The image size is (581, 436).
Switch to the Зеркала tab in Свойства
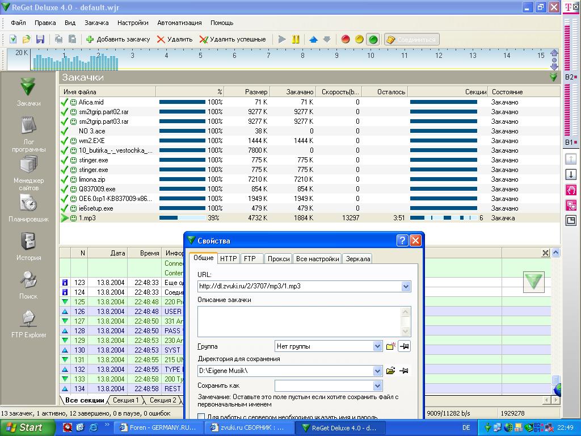click(x=357, y=258)
